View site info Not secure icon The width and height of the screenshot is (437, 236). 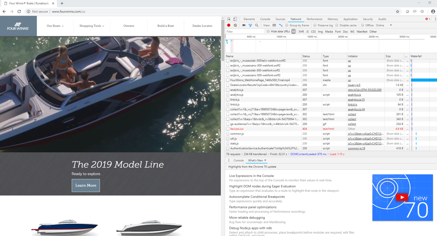pos(28,11)
